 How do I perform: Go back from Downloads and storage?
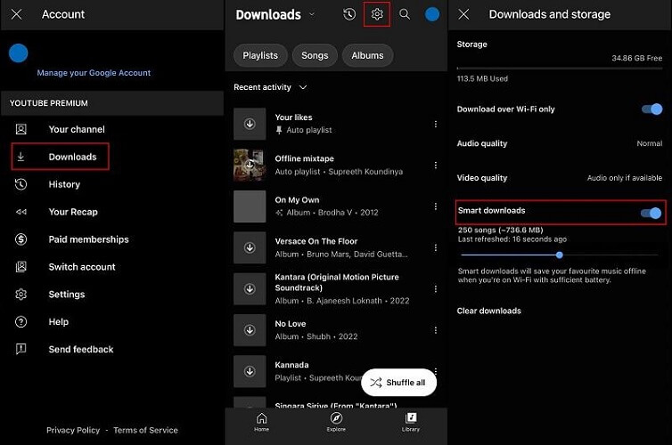[464, 14]
